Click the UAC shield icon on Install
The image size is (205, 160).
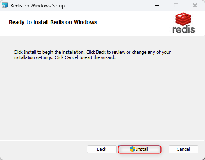[x=133, y=149]
